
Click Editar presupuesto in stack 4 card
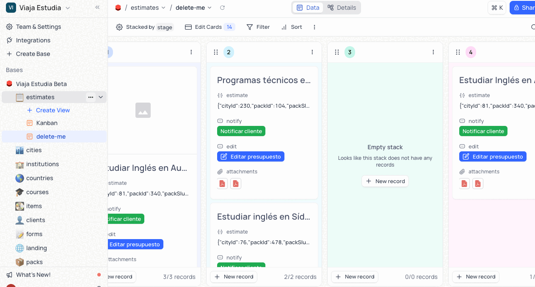click(x=493, y=156)
